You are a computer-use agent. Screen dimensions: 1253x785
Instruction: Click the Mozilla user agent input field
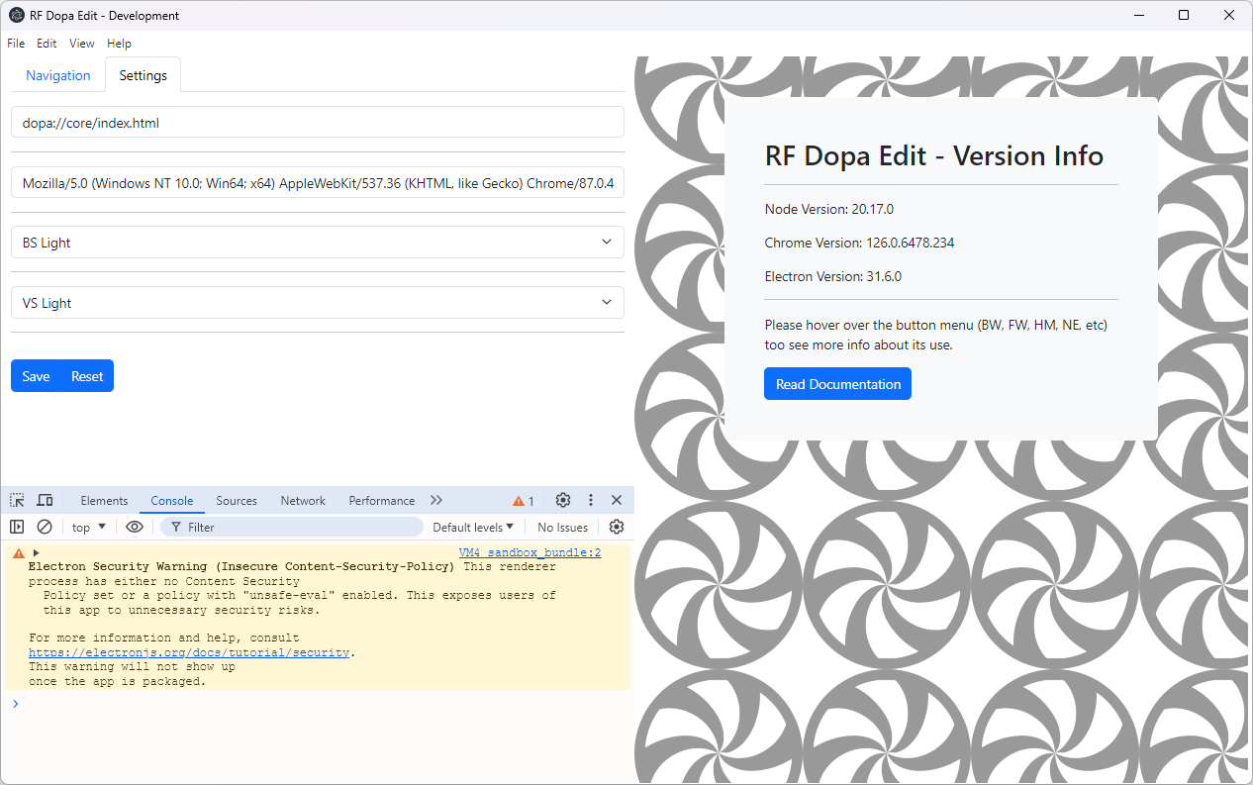[x=318, y=183]
